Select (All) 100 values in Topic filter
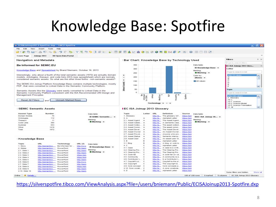 pos(242,96)
